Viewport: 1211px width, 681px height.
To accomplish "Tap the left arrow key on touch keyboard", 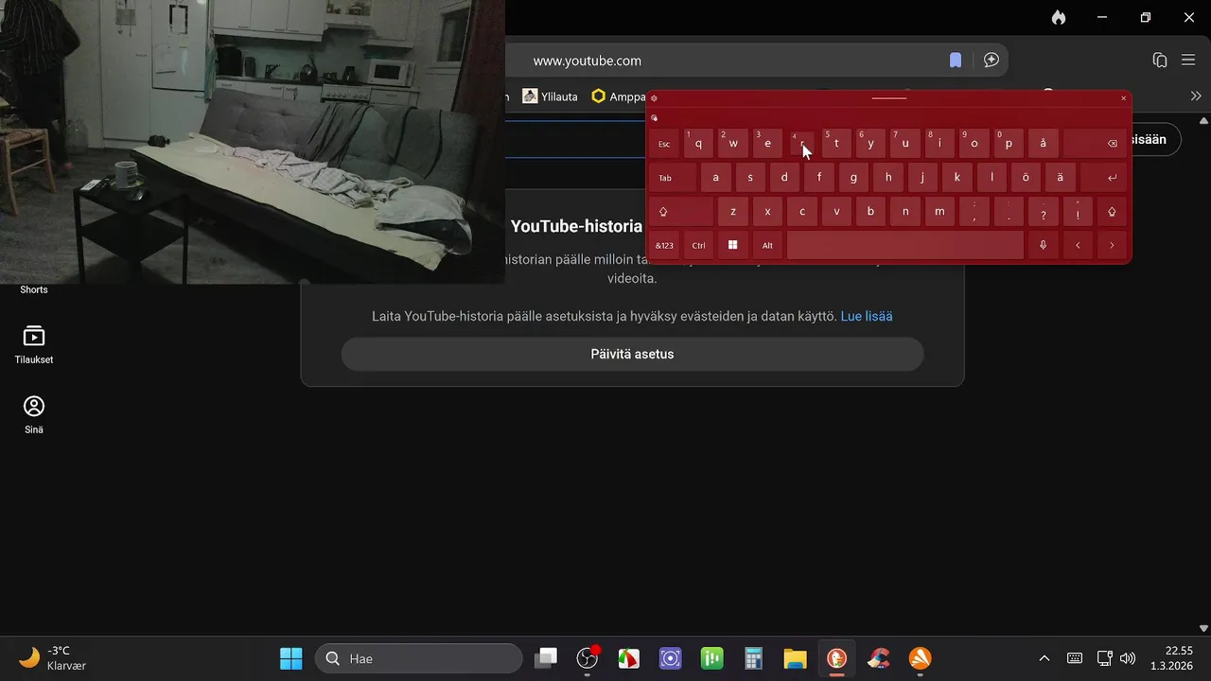I will pyautogui.click(x=1078, y=245).
